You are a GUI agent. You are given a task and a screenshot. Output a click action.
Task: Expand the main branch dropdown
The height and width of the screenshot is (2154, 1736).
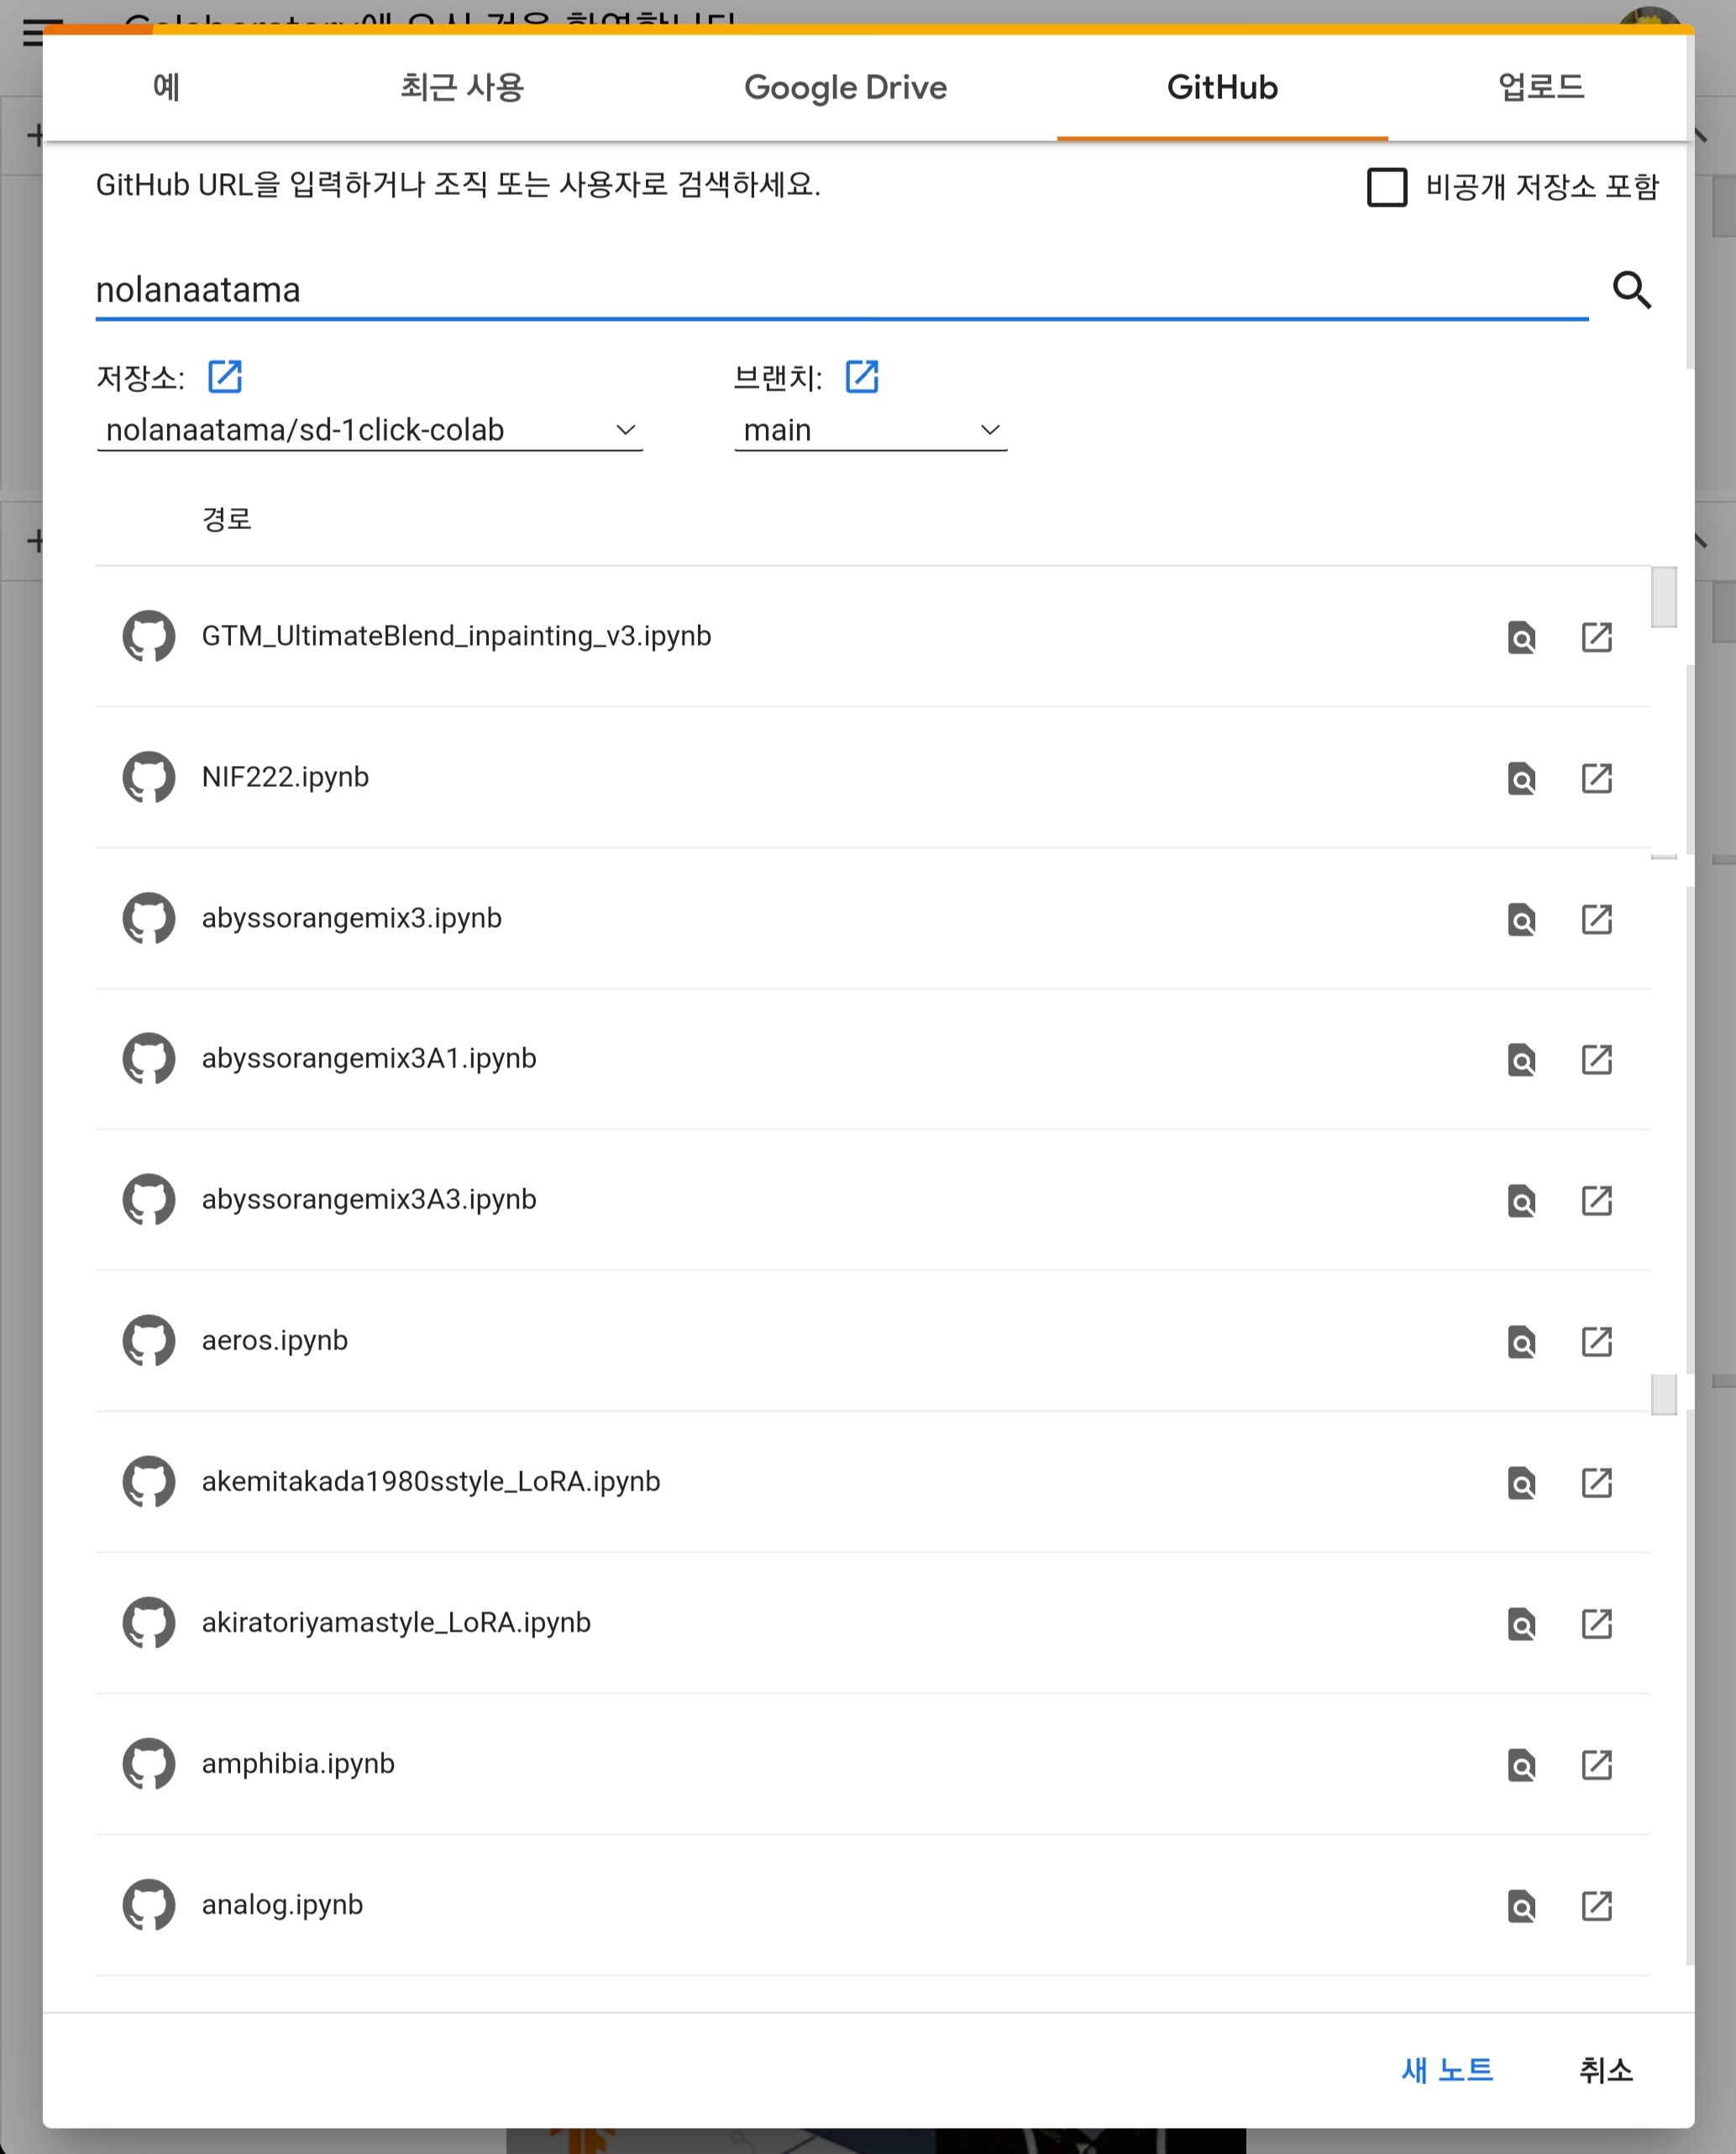870,430
